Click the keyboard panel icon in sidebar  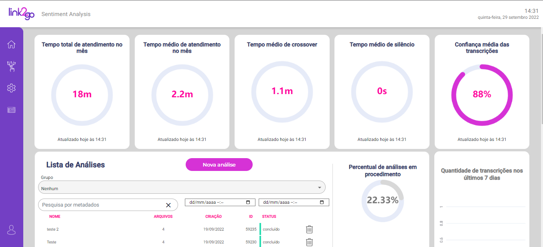coord(11,109)
